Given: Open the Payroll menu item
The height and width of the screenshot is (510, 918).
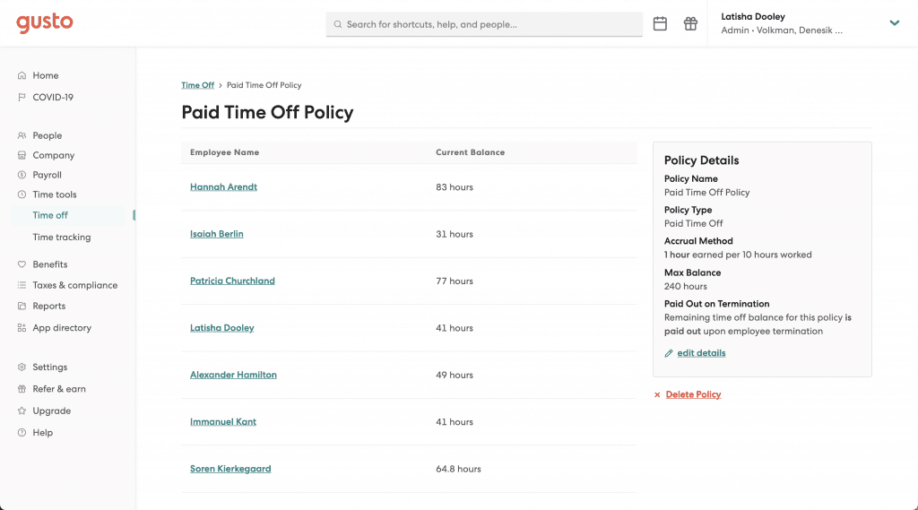Looking at the screenshot, I should (x=47, y=175).
